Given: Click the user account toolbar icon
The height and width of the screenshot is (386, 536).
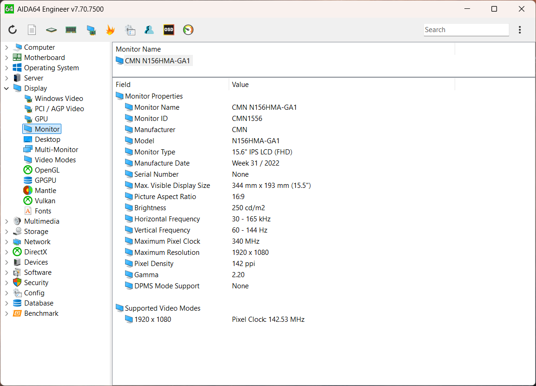Looking at the screenshot, I should pos(149,30).
